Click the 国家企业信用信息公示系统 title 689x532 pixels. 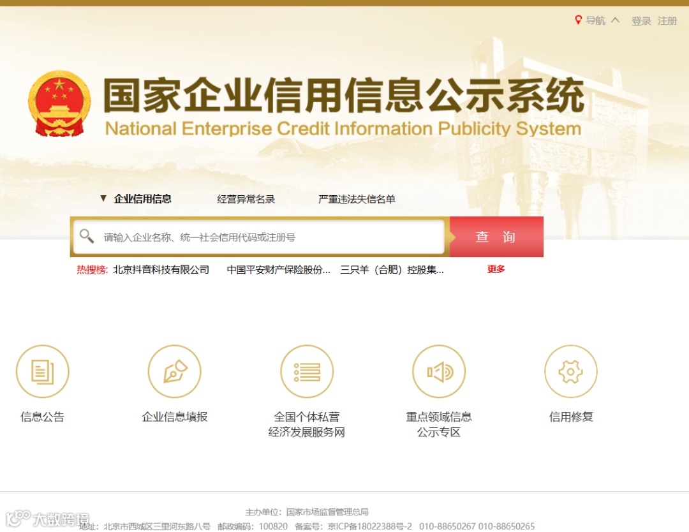pos(344,95)
